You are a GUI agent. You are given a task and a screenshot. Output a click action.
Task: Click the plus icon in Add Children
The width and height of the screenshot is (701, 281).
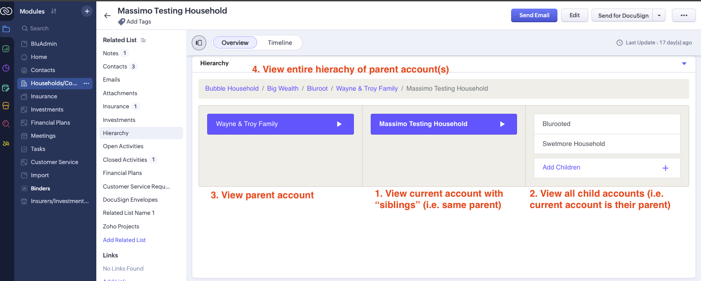(x=665, y=168)
